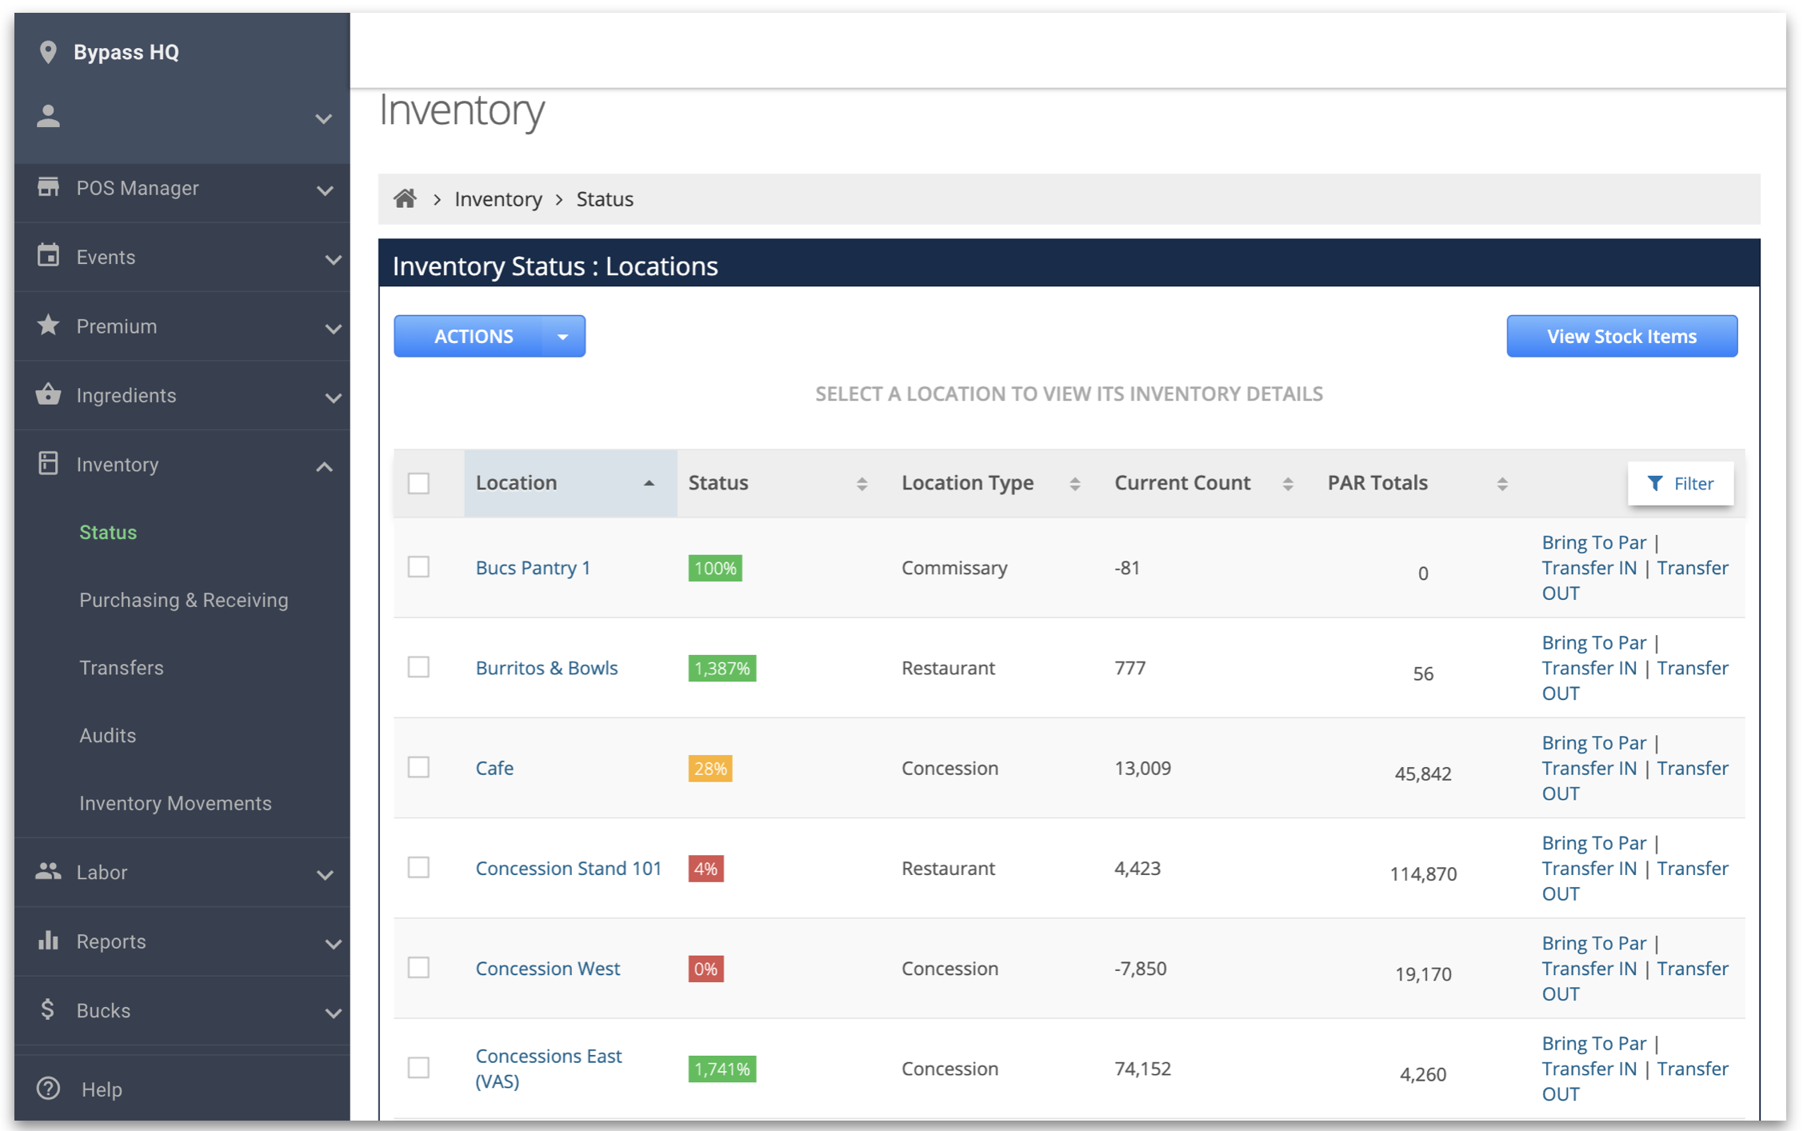This screenshot has width=1803, height=1131.
Task: Open the Transfers submenu item
Action: coord(121,667)
